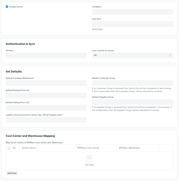Open Default Selling Price List field

tap(46, 108)
